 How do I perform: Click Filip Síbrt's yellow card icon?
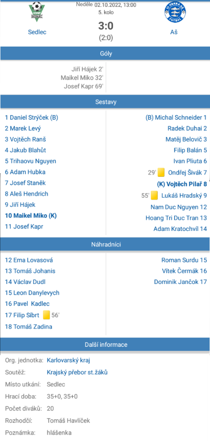click(x=47, y=315)
